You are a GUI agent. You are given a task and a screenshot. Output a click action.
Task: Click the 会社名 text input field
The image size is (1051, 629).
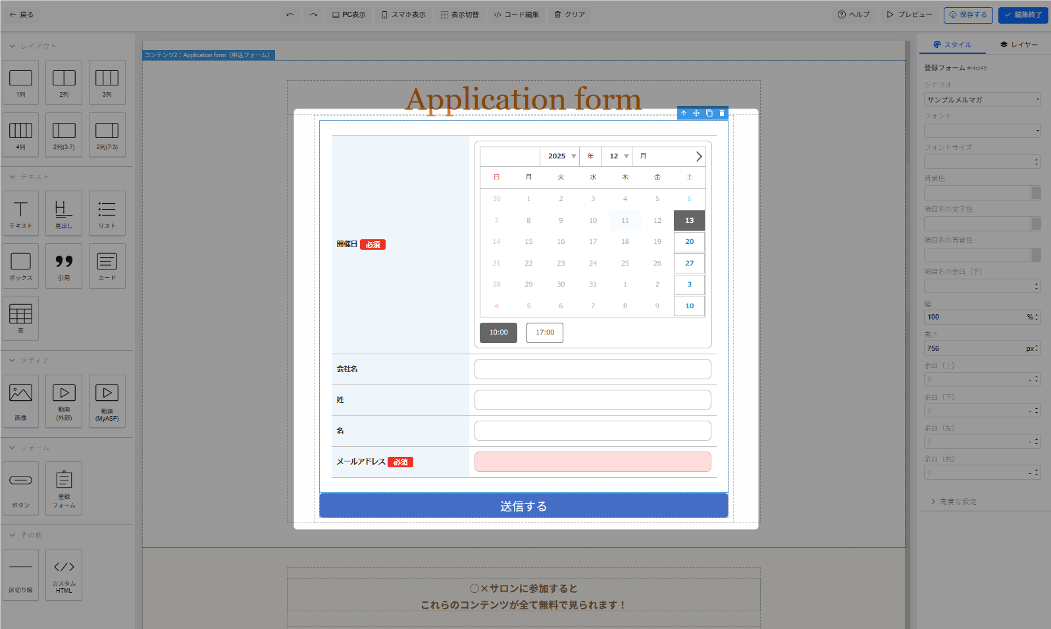592,369
